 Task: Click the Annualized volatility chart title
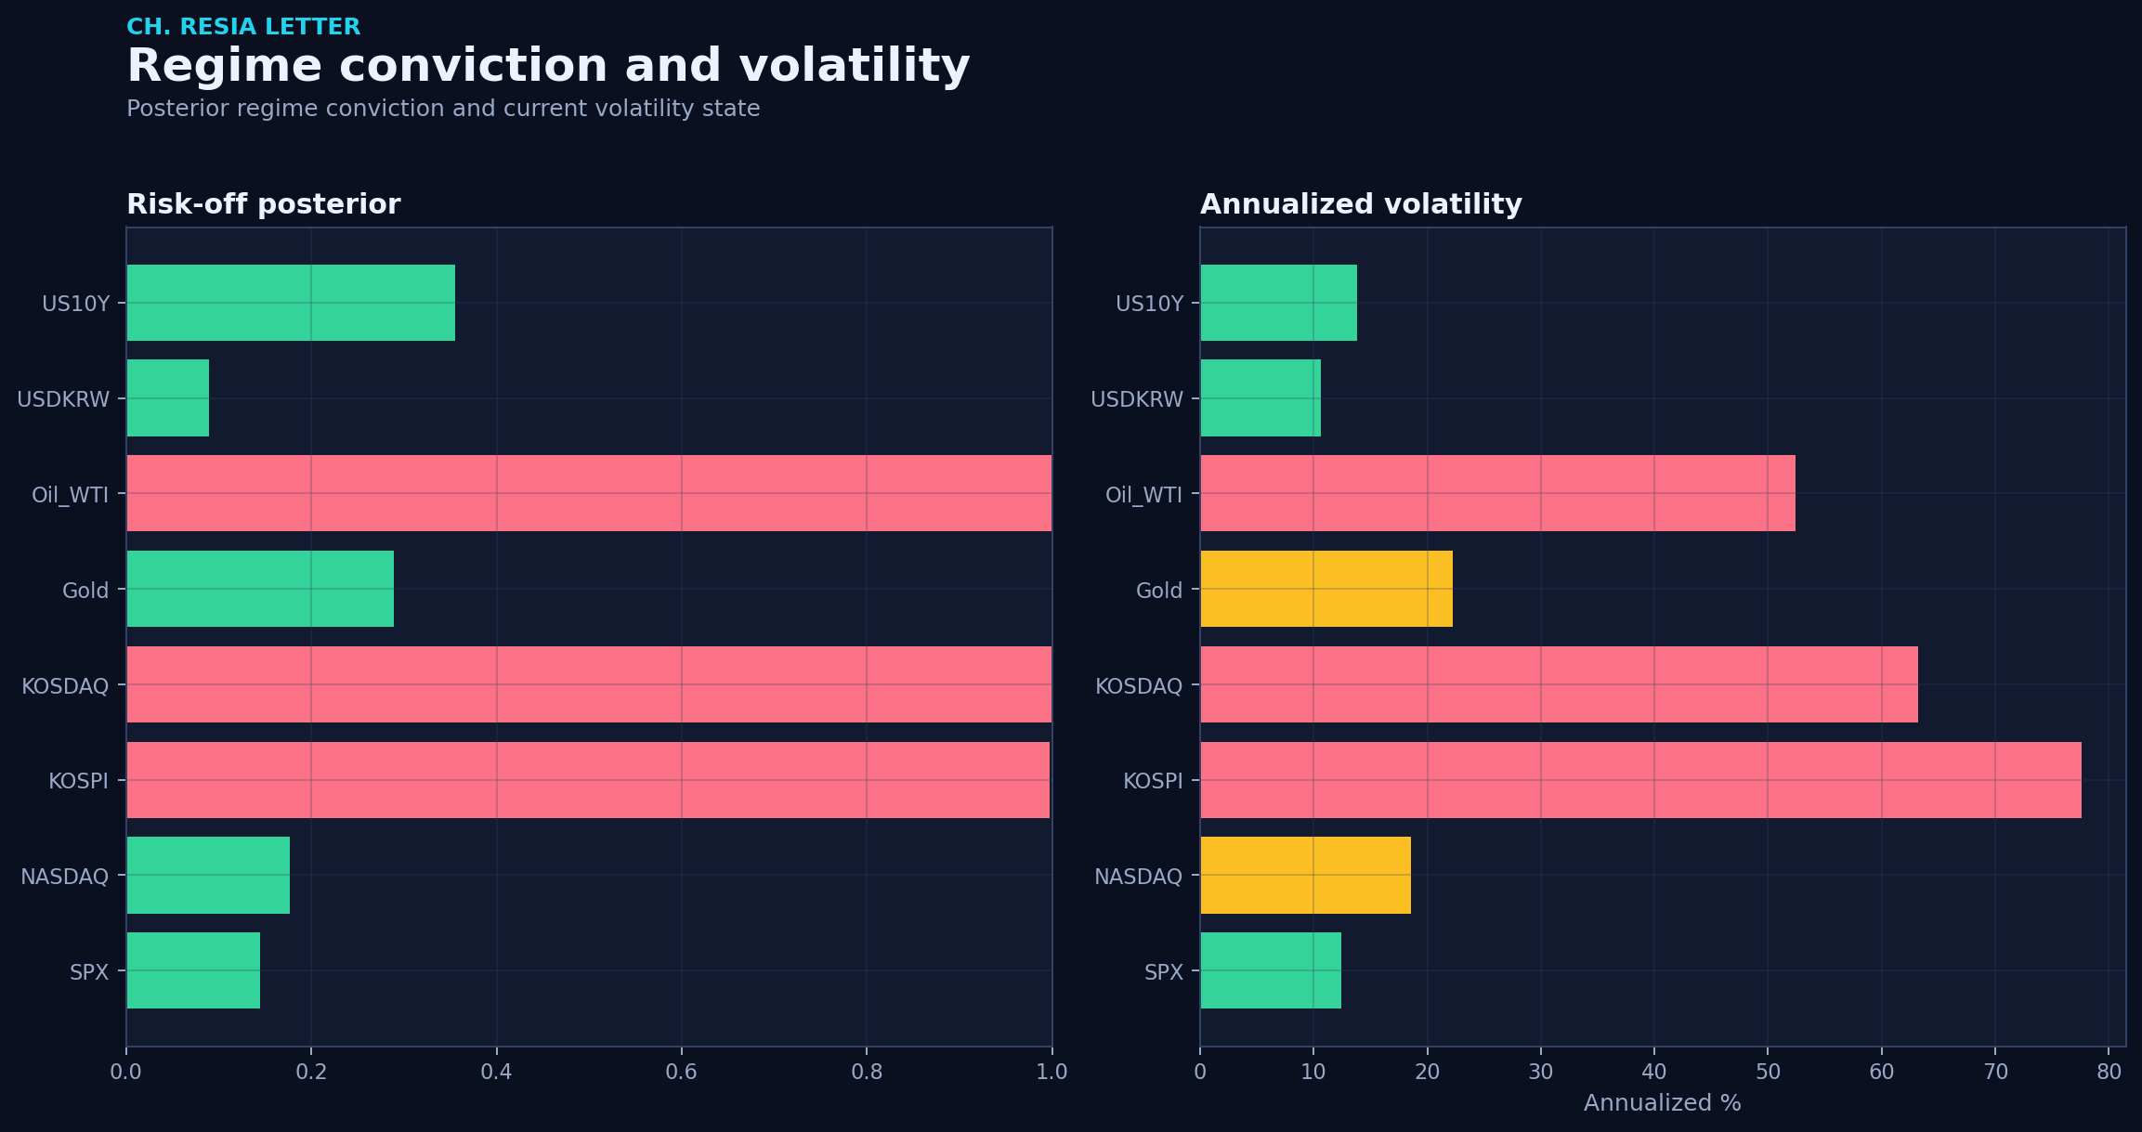[1361, 204]
